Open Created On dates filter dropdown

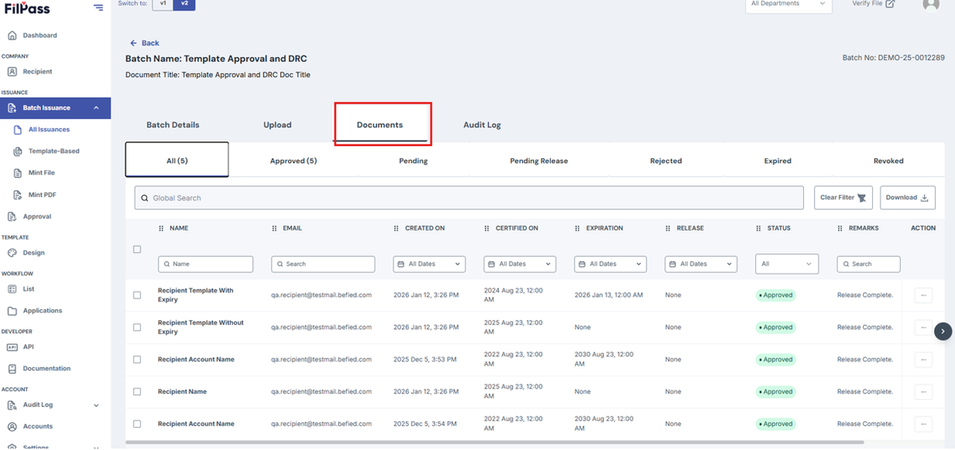[429, 264]
